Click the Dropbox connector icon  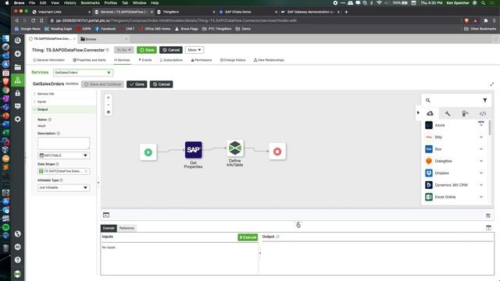tap(429, 173)
